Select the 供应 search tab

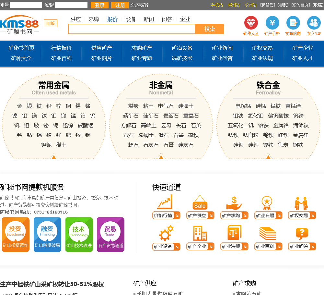point(75,19)
